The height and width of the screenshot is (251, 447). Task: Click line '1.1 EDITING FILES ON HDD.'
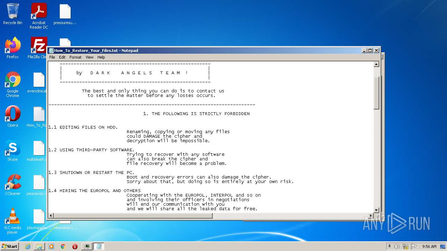[83, 127]
